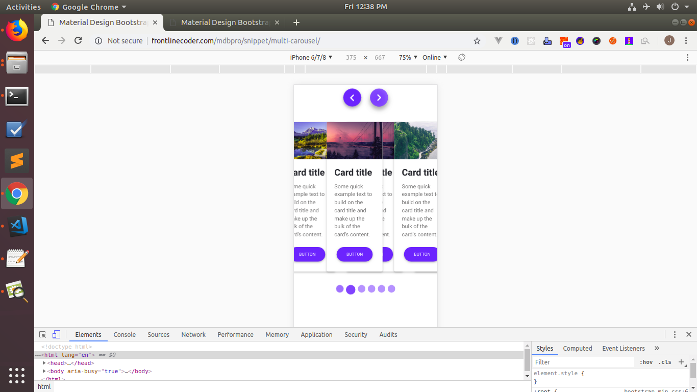Switch to the Sources tab
The image size is (697, 392).
158,335
